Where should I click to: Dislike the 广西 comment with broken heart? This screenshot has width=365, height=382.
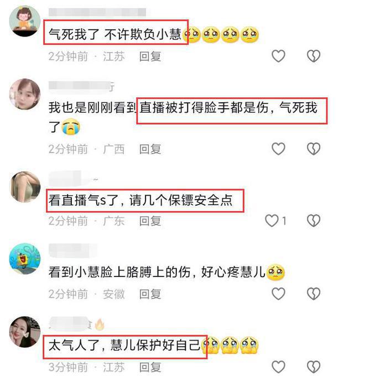pyautogui.click(x=314, y=149)
